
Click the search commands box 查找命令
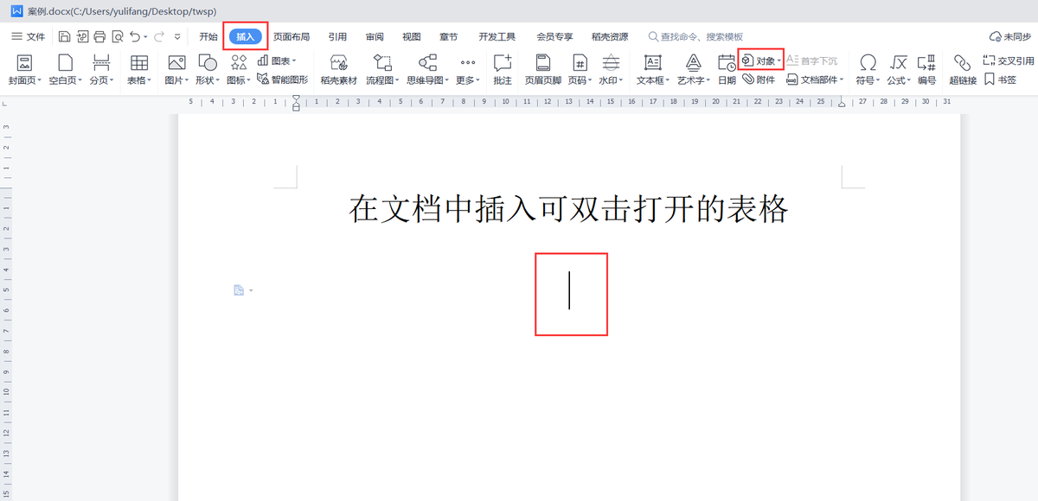696,36
